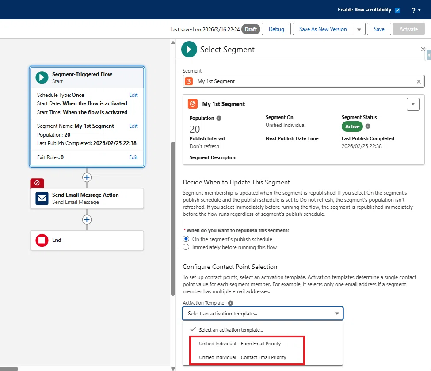Viewport: 431px width, 371px height.
Task: Click the Unified Individual Segment On value
Action: coord(285,125)
